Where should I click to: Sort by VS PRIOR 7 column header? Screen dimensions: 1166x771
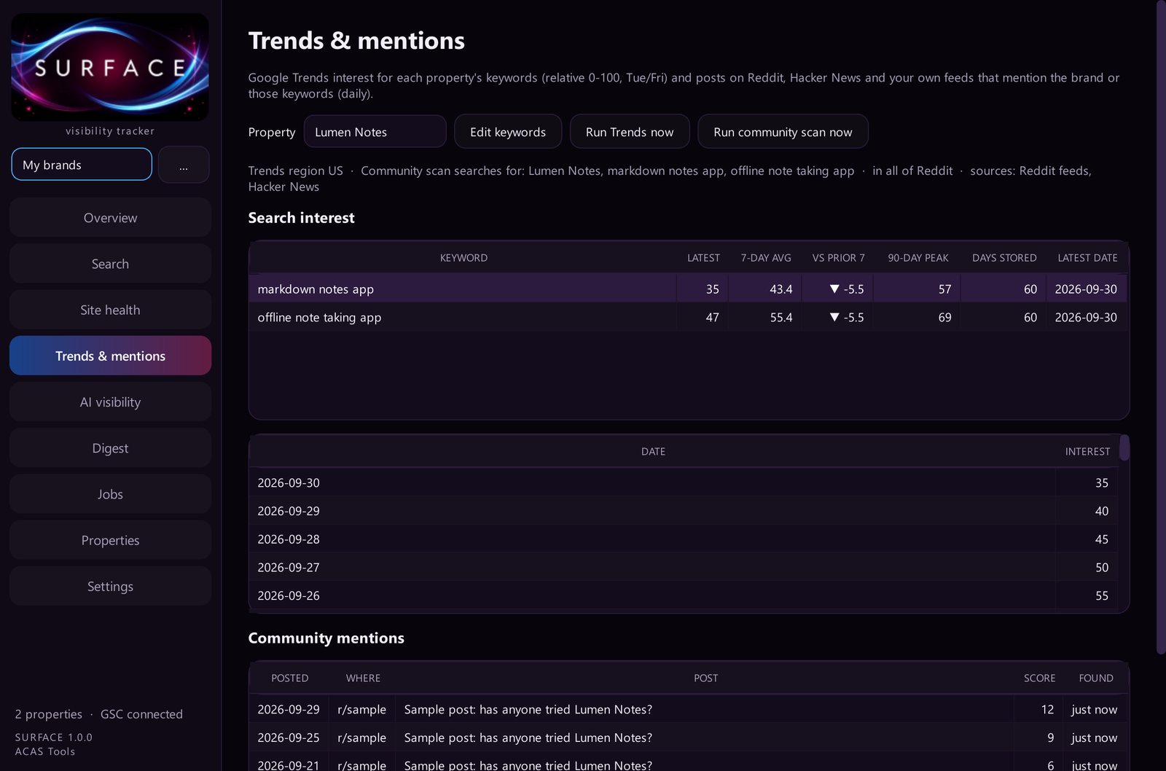838,258
